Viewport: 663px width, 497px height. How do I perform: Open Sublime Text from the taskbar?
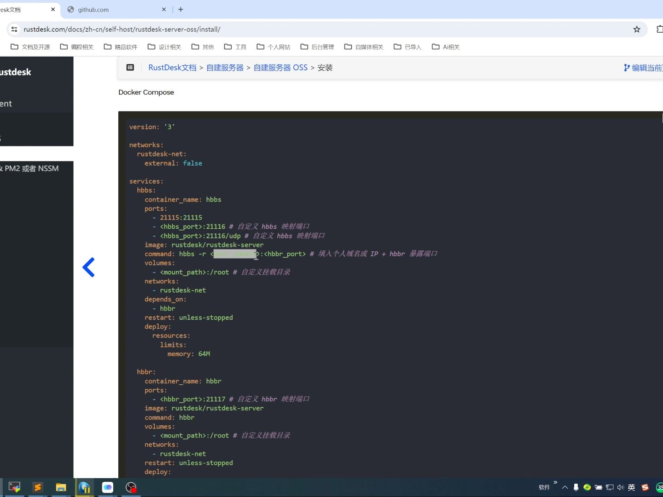tap(38, 487)
